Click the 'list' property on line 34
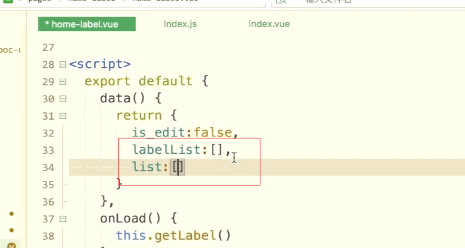Screen dimensions: 465x248 click(147, 167)
